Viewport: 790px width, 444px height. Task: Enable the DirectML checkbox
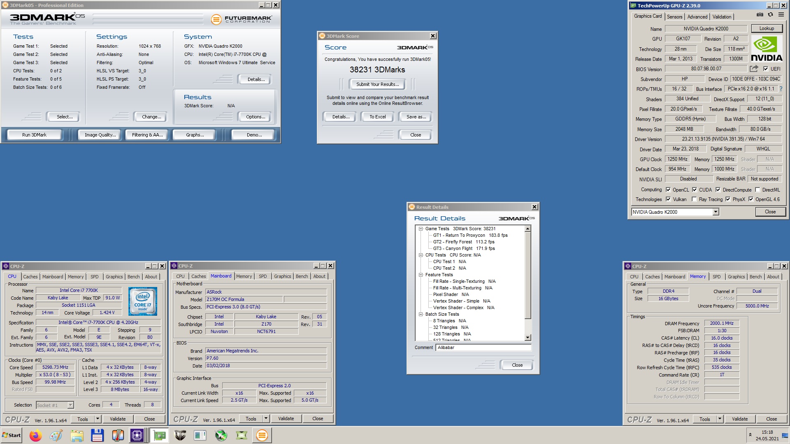[x=757, y=190]
